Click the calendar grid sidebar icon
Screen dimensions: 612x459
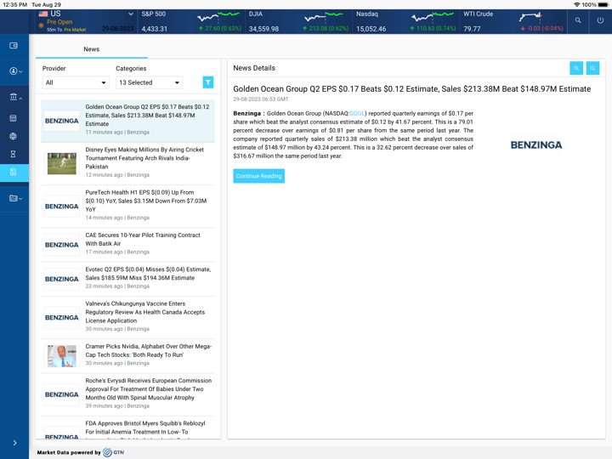(14, 118)
